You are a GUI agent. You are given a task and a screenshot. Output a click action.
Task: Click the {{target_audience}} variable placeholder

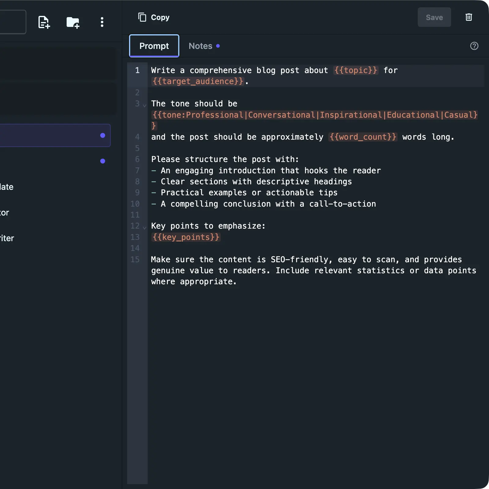[x=198, y=81]
